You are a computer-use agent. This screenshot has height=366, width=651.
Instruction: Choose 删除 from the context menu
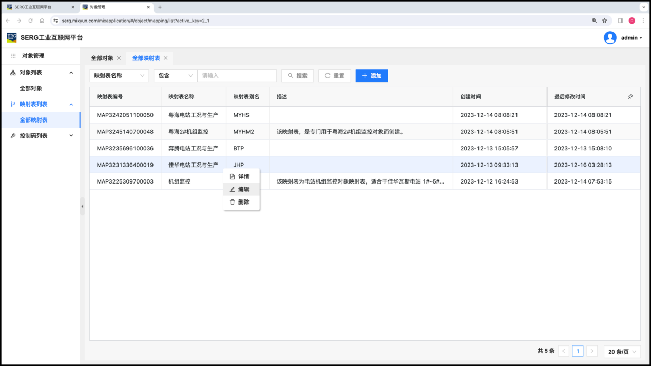[x=243, y=202]
